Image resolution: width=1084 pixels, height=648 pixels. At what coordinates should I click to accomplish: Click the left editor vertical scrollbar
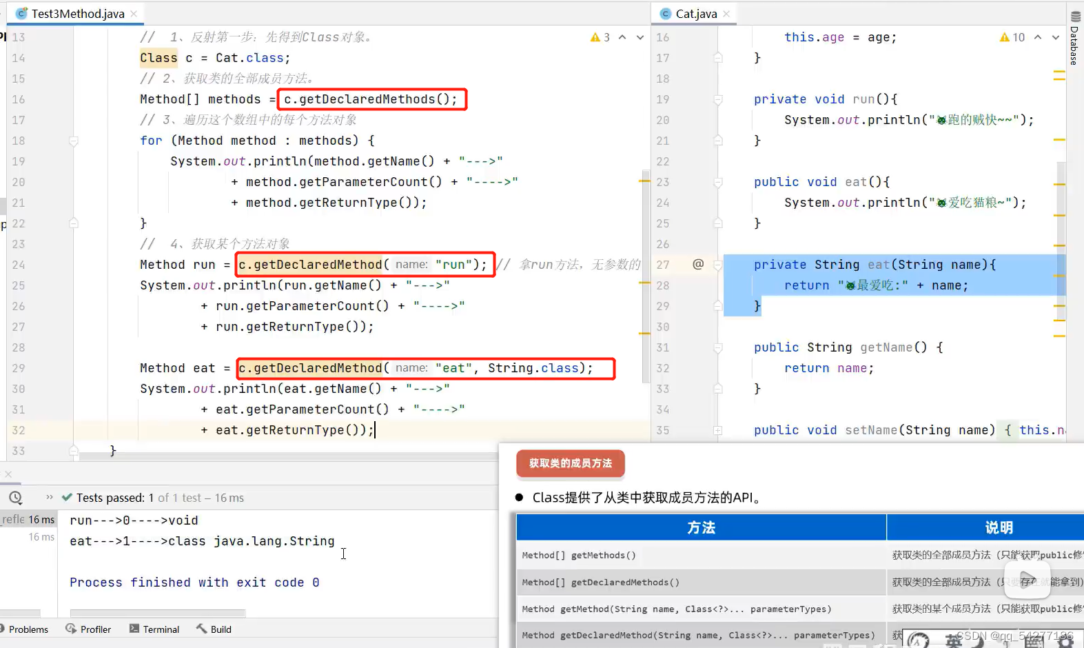click(x=646, y=276)
